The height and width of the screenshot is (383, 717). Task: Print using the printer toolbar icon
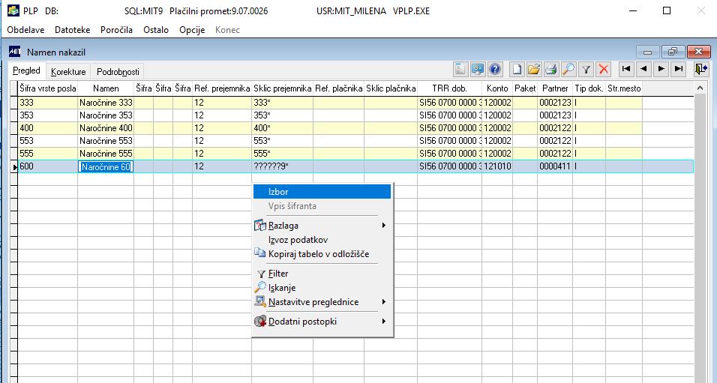[x=551, y=69]
